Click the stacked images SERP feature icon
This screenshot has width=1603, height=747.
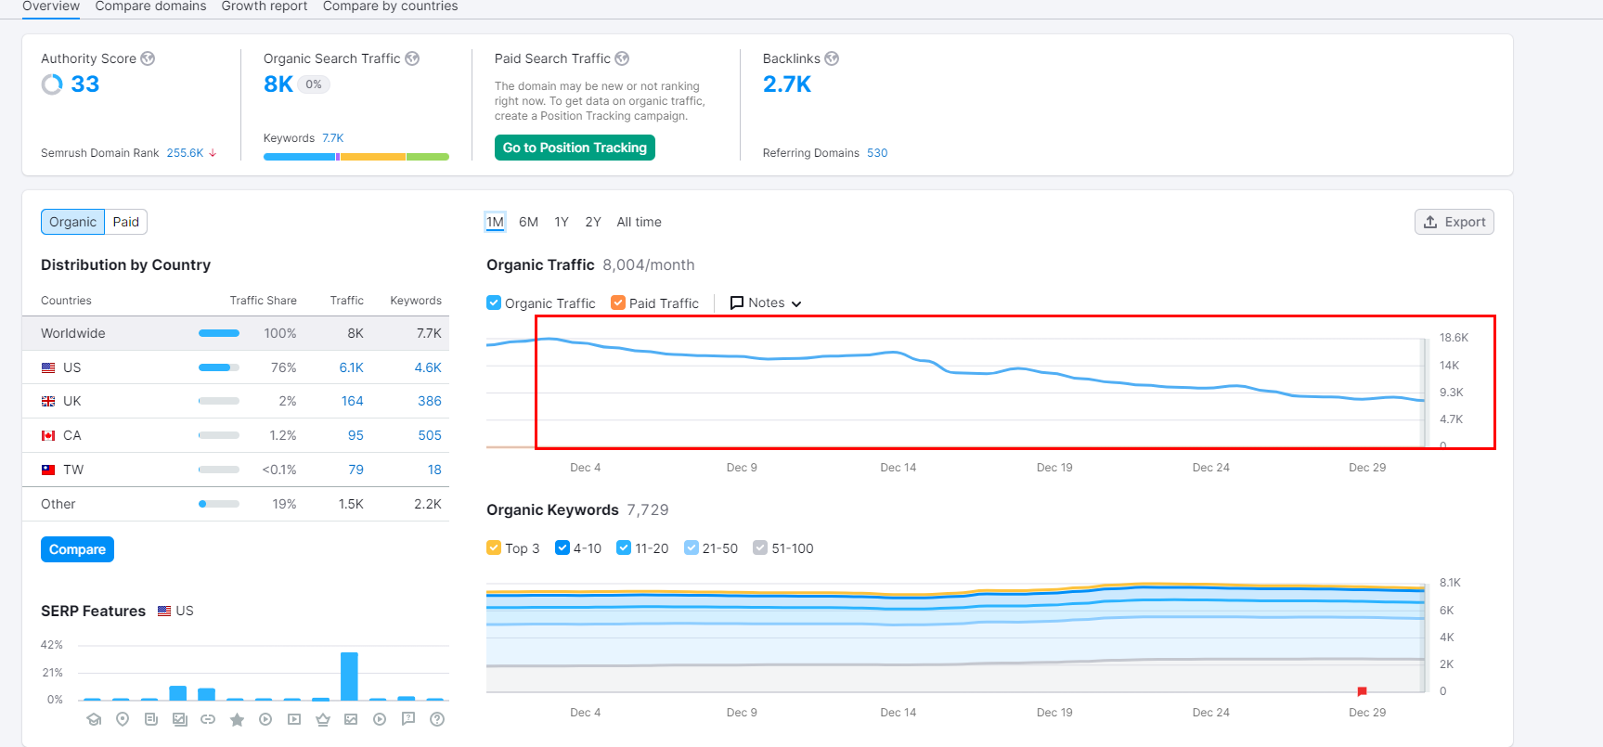pyautogui.click(x=180, y=719)
